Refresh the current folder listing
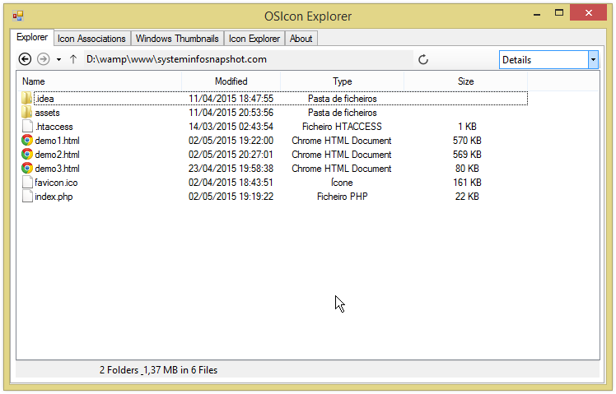 (423, 60)
